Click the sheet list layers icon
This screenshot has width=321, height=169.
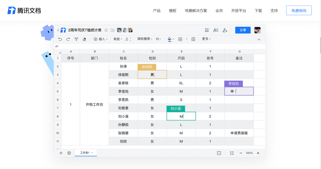[69, 153]
